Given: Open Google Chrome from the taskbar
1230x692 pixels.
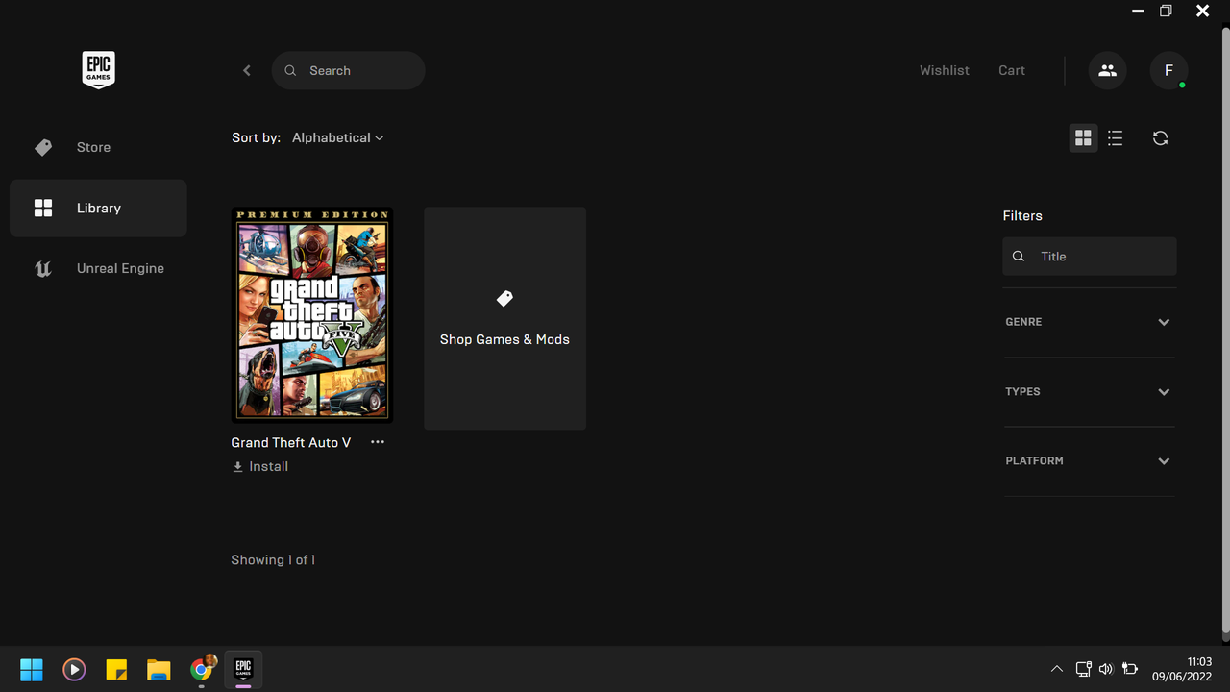Looking at the screenshot, I should pyautogui.click(x=202, y=669).
